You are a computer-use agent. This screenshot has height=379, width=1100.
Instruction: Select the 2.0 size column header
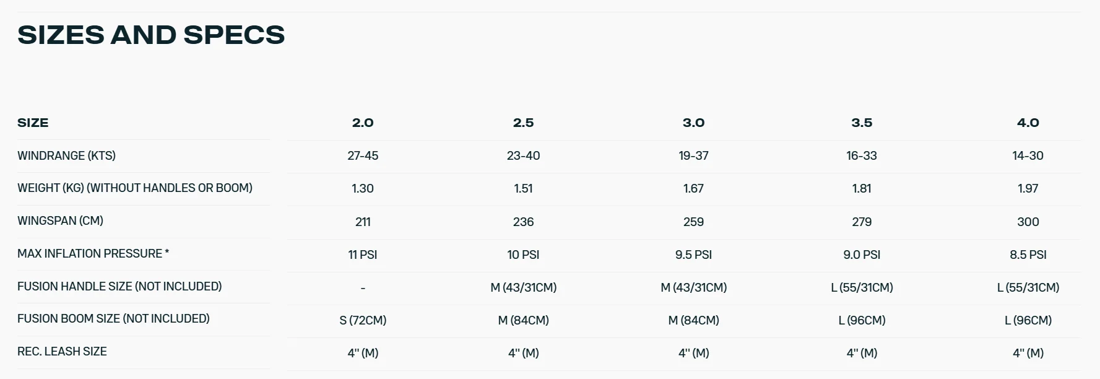point(363,123)
